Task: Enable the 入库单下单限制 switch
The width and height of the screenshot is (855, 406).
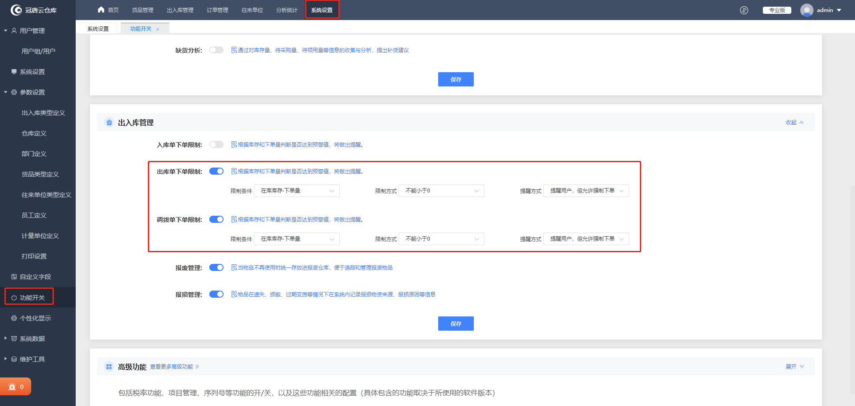Action: [216, 145]
